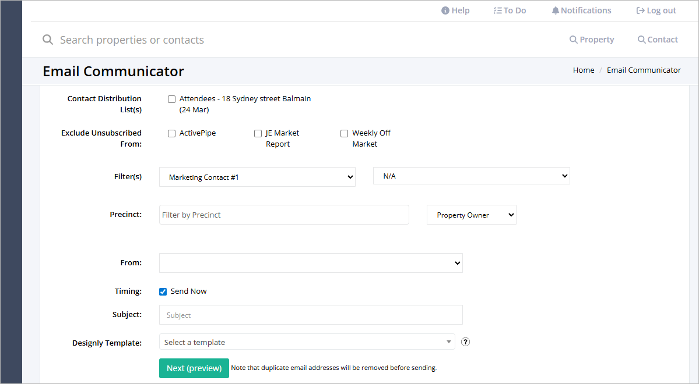Navigate to Home via the breadcrumb
The image size is (699, 384).
(583, 69)
